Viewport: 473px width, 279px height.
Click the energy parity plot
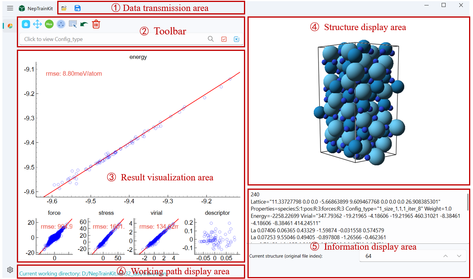138,129
